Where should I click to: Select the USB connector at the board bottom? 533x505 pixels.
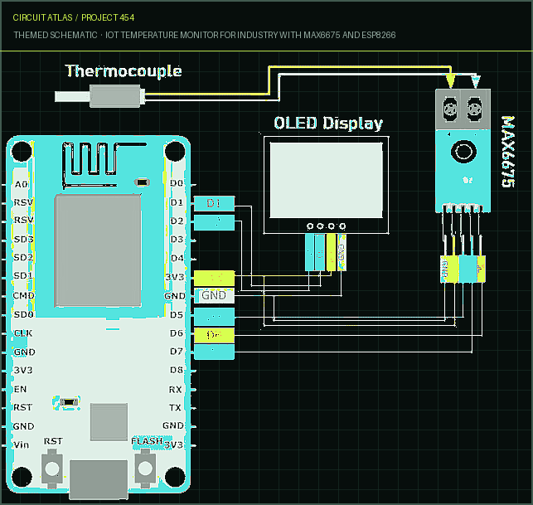tap(99, 479)
